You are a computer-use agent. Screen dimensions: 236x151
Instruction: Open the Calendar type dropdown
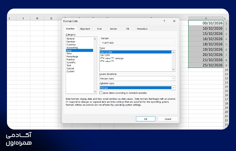[x=174, y=88]
